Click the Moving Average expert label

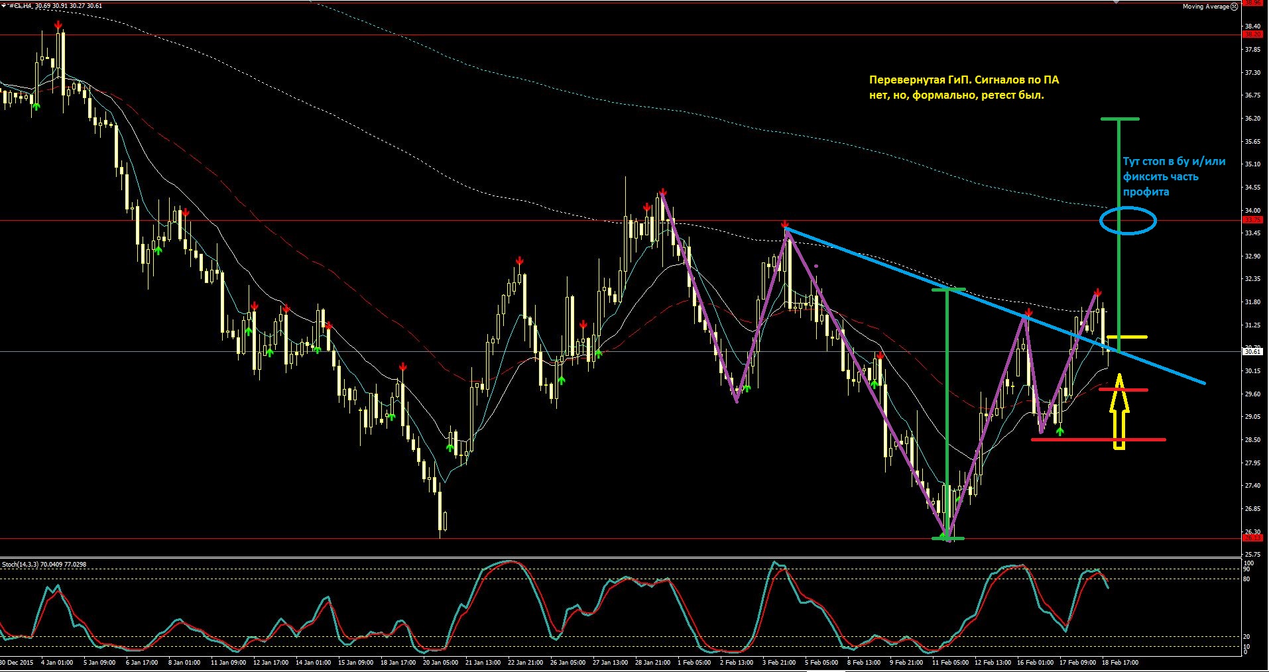tap(1205, 6)
